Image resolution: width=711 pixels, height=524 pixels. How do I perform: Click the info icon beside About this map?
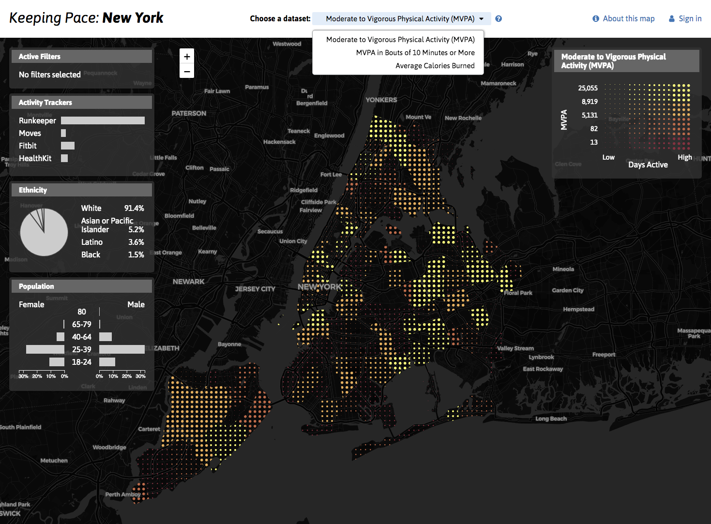tap(596, 19)
